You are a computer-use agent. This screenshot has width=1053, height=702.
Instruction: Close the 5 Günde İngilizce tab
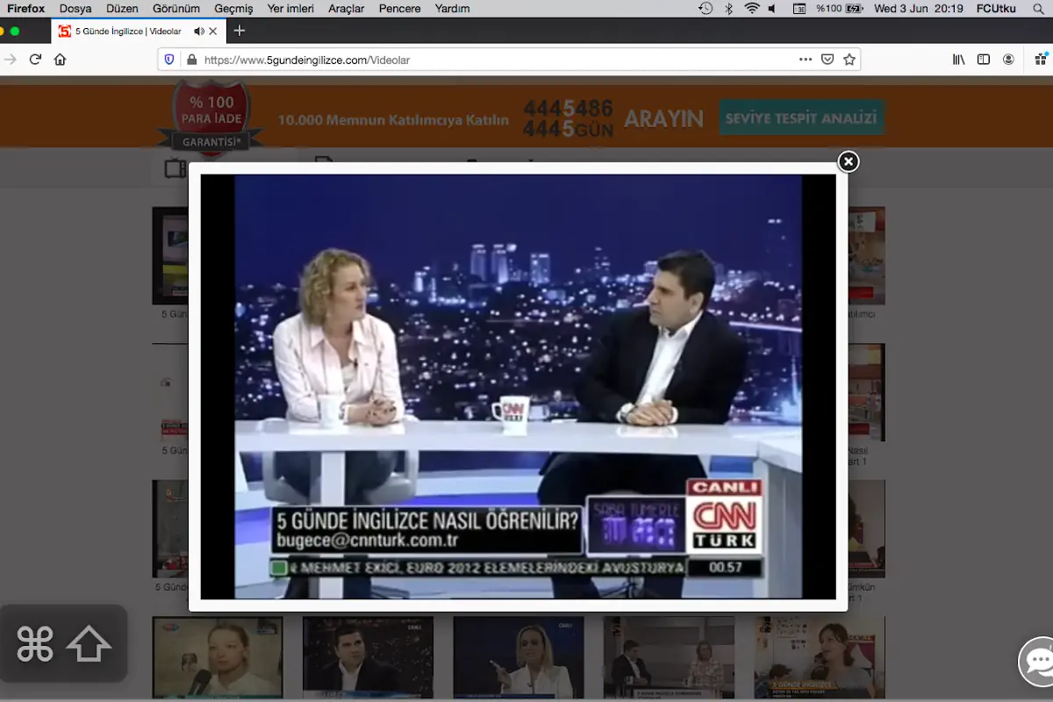[x=213, y=31]
